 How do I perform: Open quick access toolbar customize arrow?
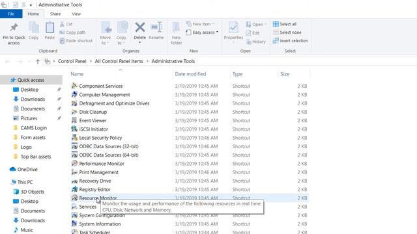click(31, 5)
